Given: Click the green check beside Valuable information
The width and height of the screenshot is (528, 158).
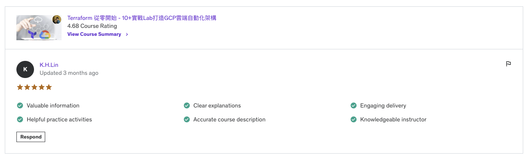Looking at the screenshot, I should (20, 105).
